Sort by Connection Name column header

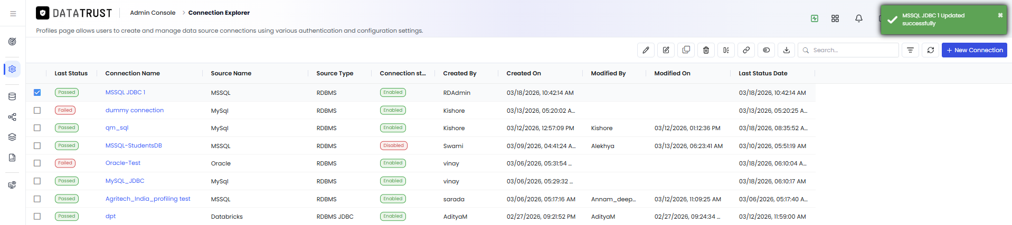133,73
